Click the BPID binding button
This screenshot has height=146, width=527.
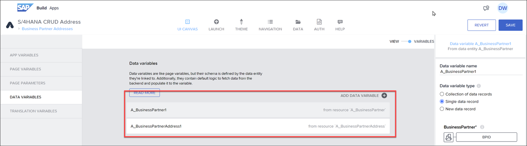(486, 137)
